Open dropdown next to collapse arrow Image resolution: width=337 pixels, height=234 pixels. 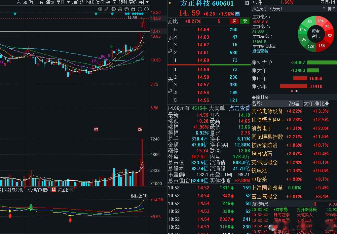[x=147, y=2]
